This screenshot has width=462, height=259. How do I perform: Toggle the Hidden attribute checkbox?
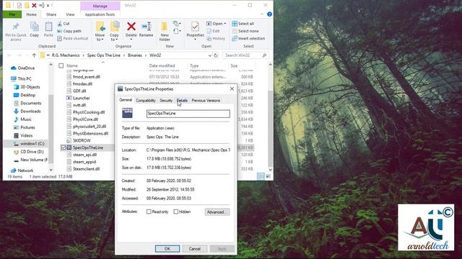click(x=176, y=212)
